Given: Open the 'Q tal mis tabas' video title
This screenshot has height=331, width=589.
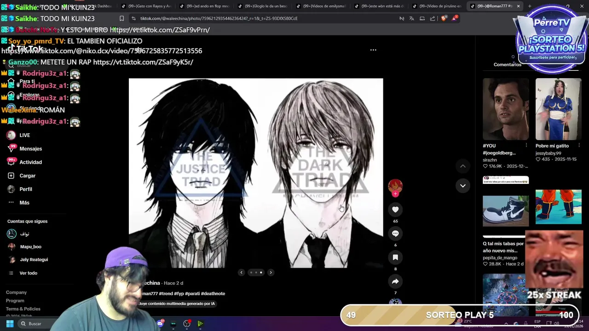Looking at the screenshot, I should pyautogui.click(x=503, y=247).
